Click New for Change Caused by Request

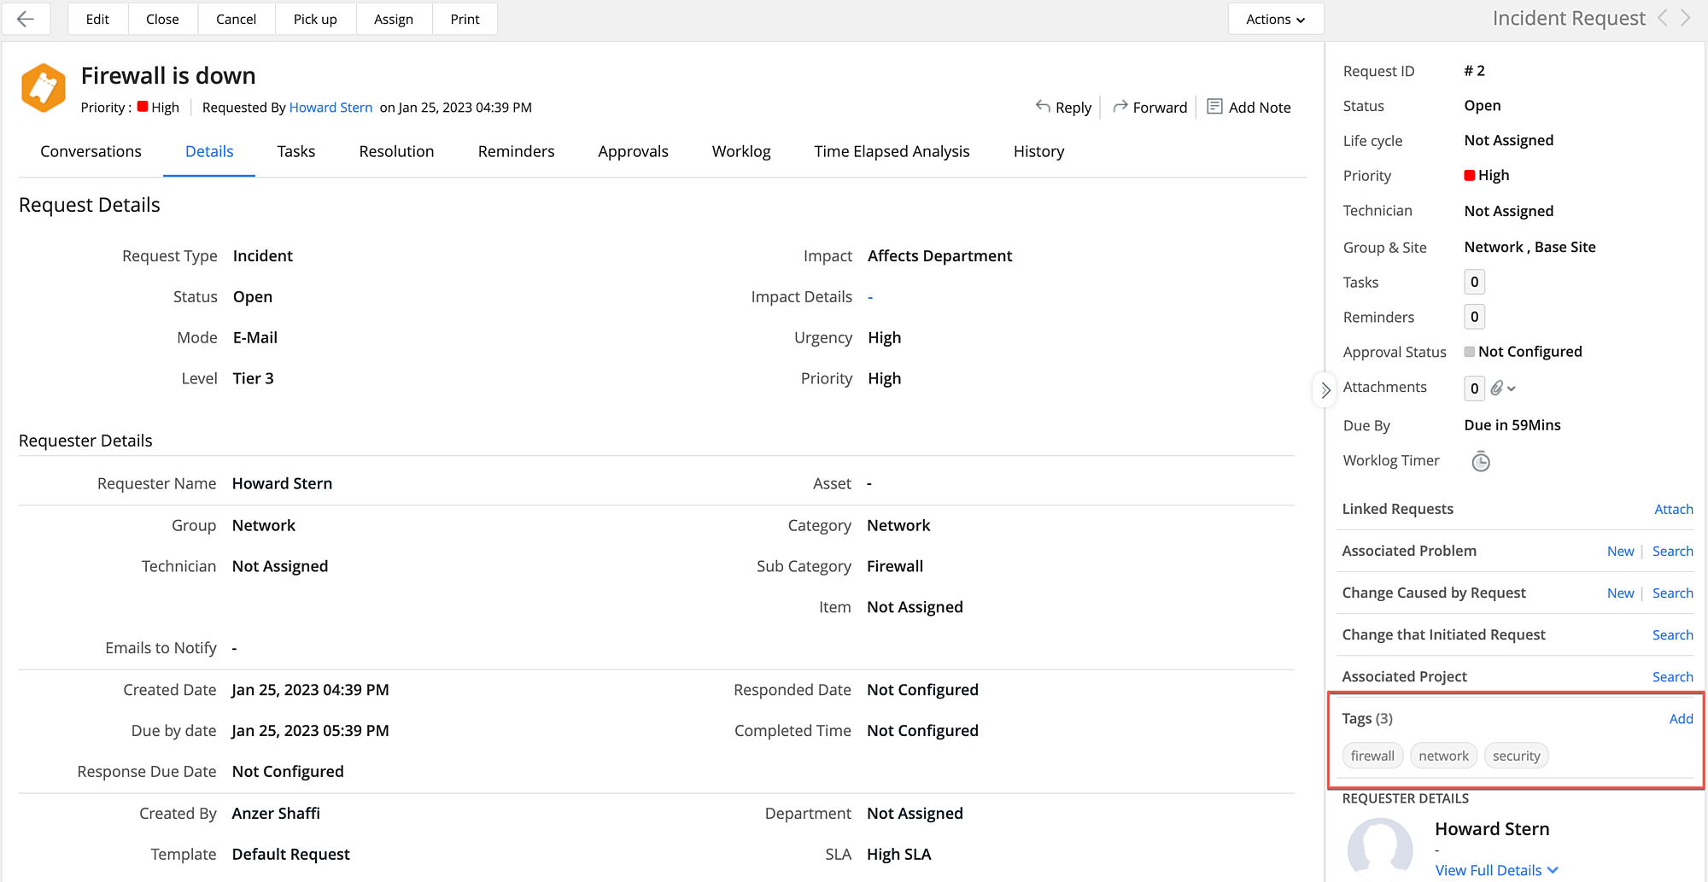click(x=1621, y=593)
